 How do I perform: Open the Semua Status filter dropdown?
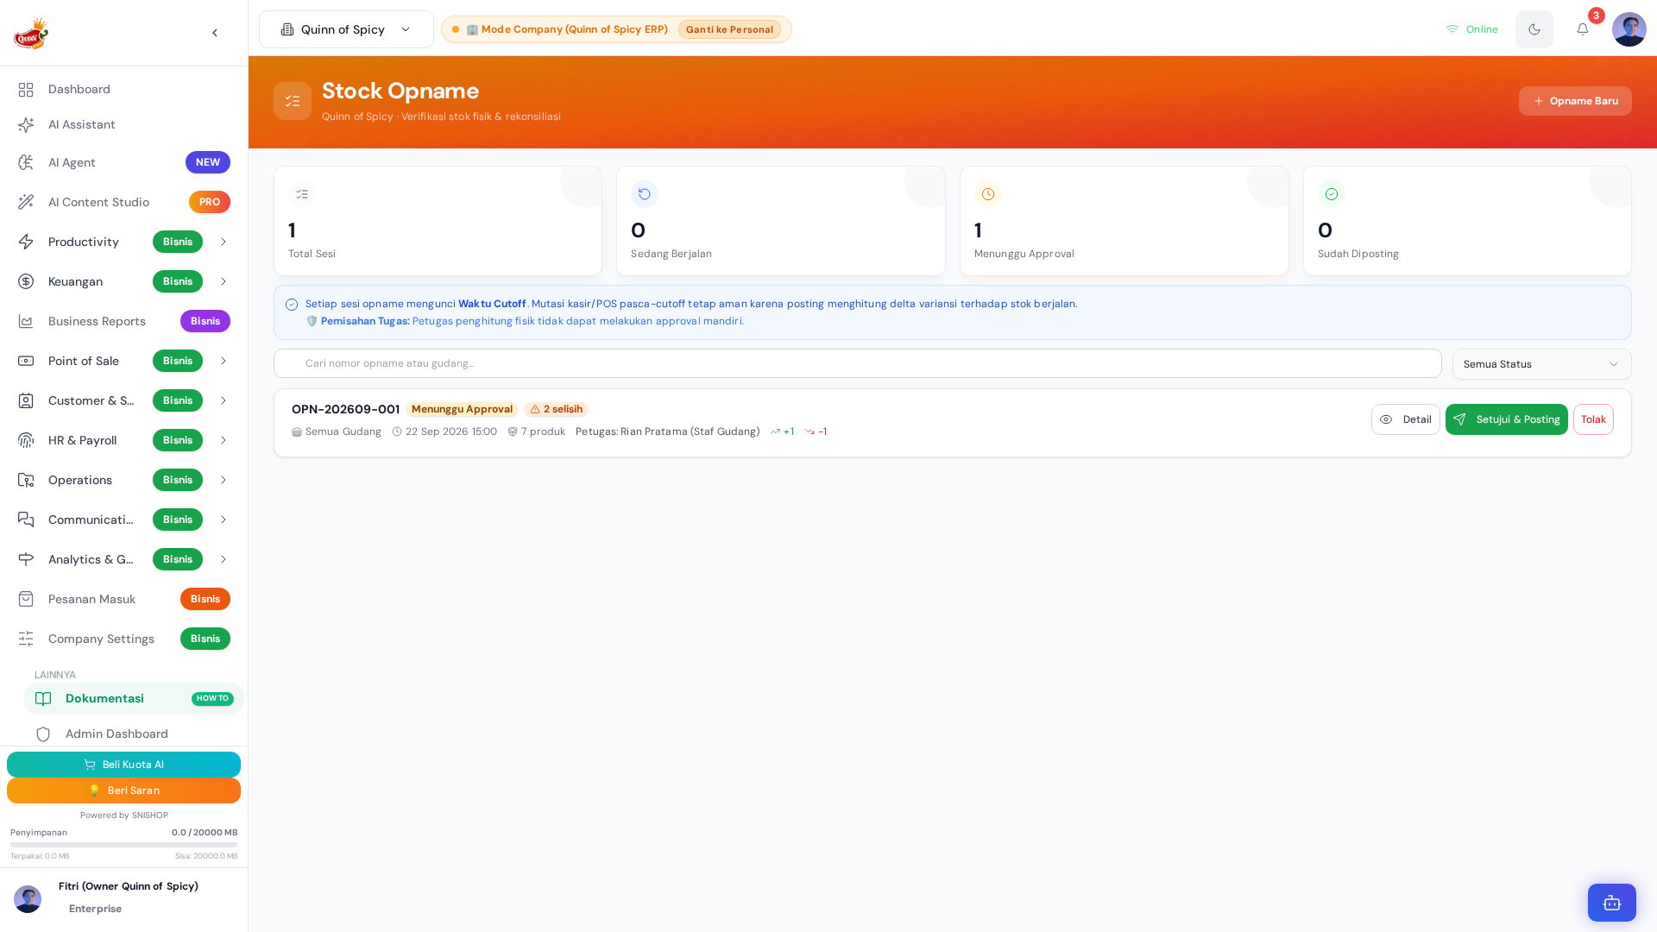point(1541,364)
